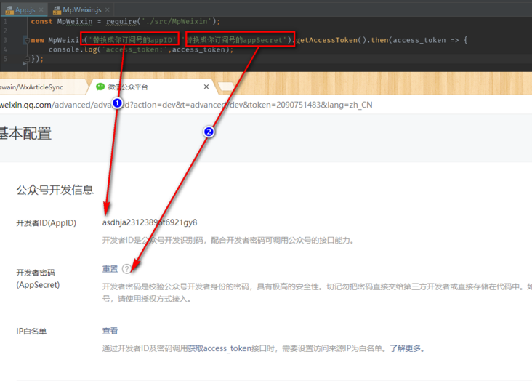Click the fold end marker at line 5
The width and height of the screenshot is (532, 381).
[x=27, y=59]
